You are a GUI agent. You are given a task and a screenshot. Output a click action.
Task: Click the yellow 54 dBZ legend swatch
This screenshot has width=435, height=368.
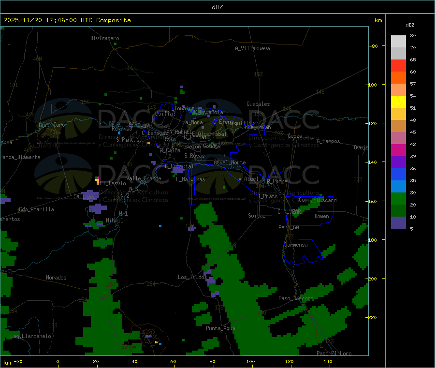click(398, 102)
